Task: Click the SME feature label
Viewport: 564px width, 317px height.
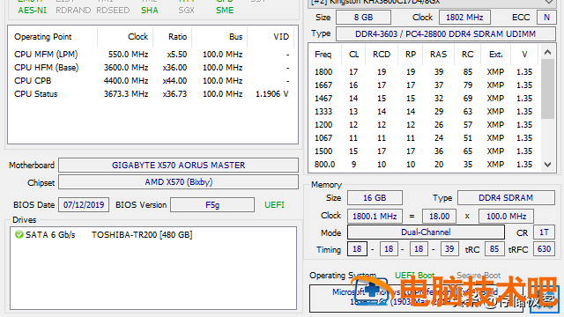Action: (x=225, y=11)
